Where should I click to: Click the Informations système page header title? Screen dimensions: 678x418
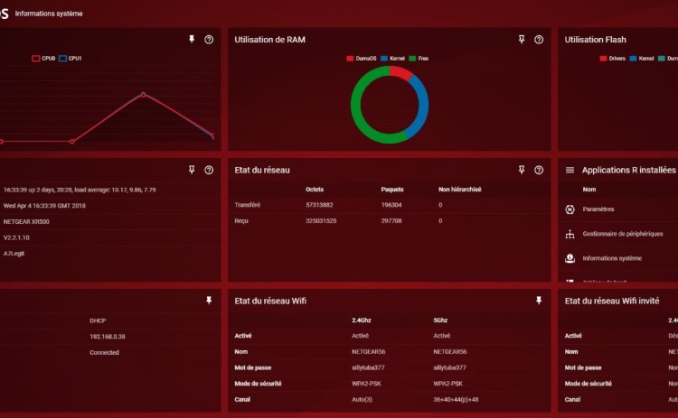[49, 14]
